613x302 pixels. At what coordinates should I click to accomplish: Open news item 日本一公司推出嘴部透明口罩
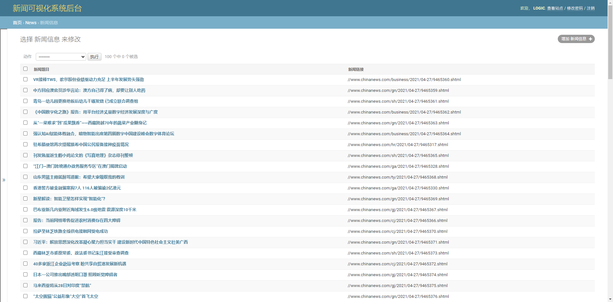pos(75,275)
